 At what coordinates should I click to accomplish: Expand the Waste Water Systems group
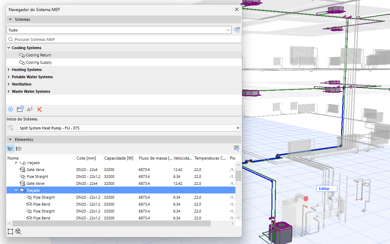pos(9,91)
